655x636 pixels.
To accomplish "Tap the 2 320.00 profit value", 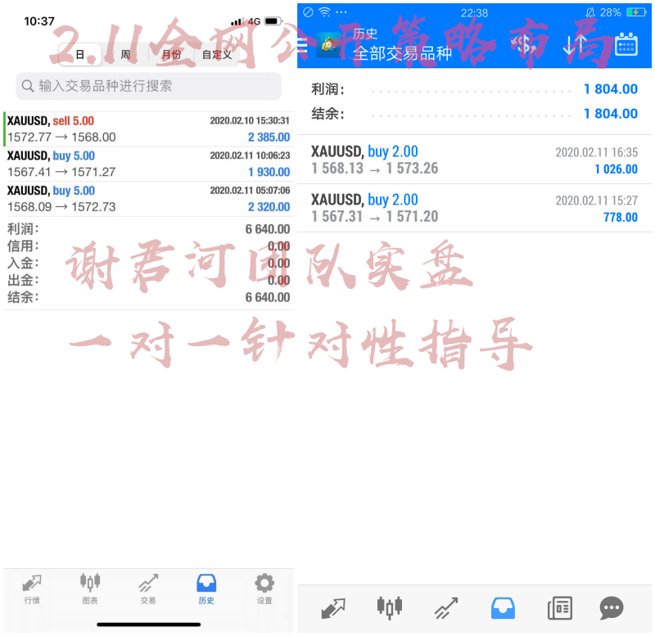I will (269, 207).
